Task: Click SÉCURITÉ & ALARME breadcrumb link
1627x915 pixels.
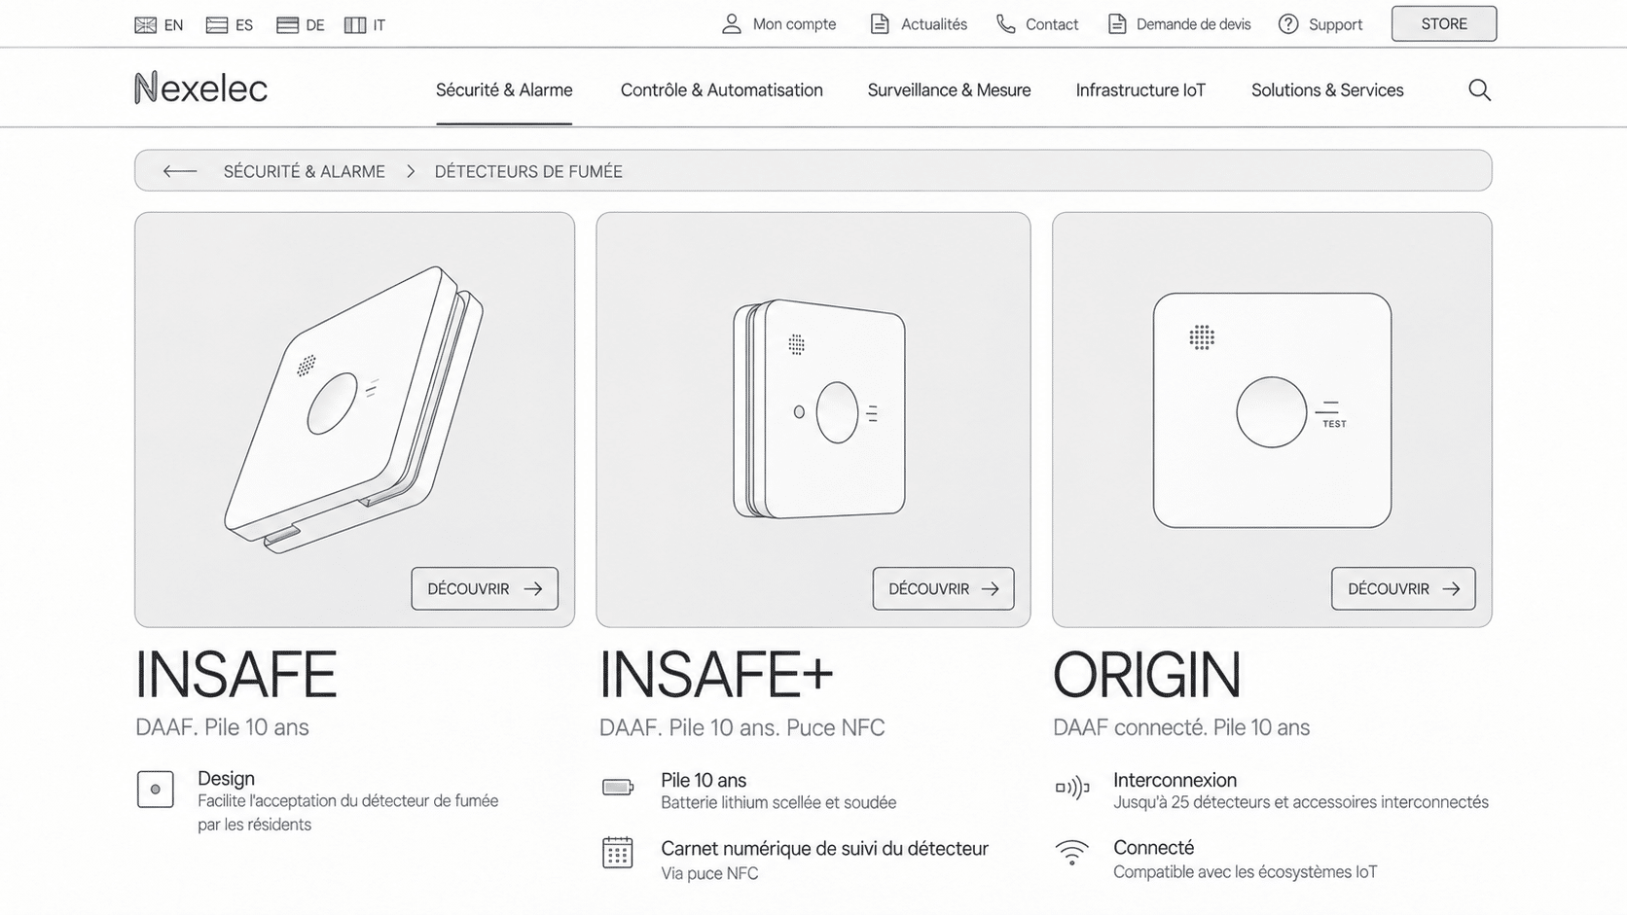Action: [305, 171]
